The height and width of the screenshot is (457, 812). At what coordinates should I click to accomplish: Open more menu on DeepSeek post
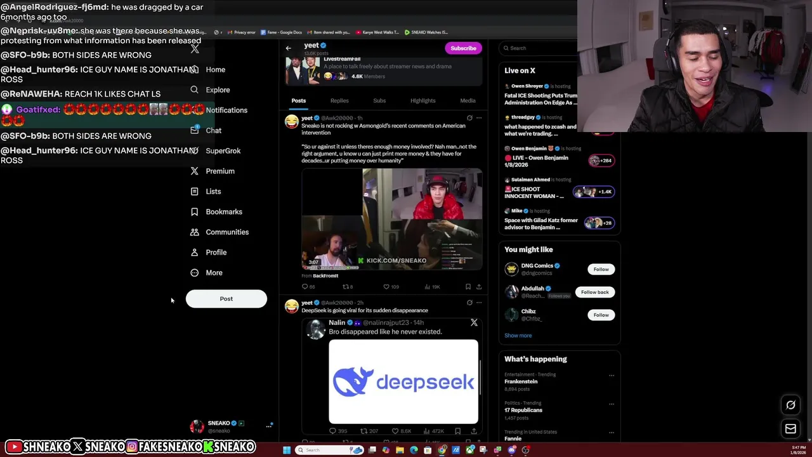pos(479,303)
